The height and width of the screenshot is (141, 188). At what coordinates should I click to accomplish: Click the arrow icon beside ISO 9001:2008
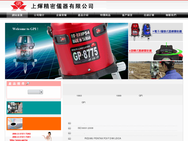[x=70, y=128]
